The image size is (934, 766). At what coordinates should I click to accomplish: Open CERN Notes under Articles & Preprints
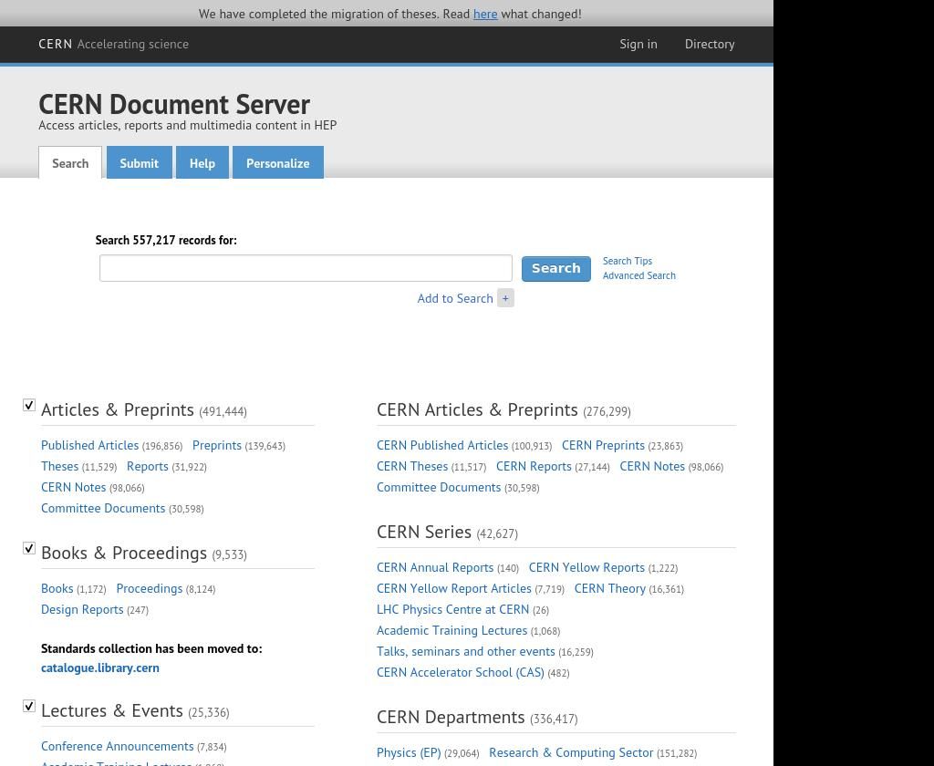coord(73,487)
